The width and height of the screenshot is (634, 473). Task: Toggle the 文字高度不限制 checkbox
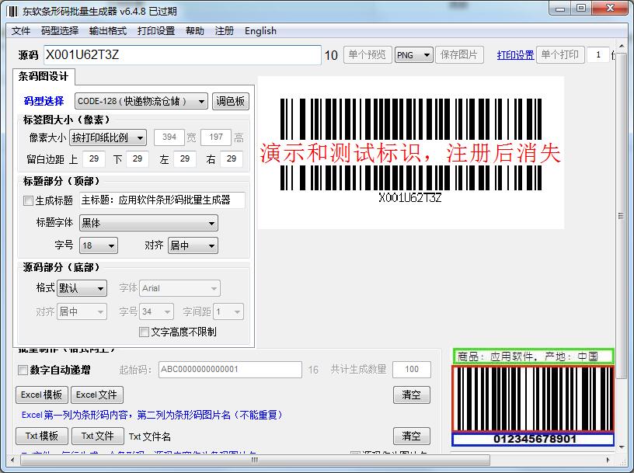pos(144,332)
